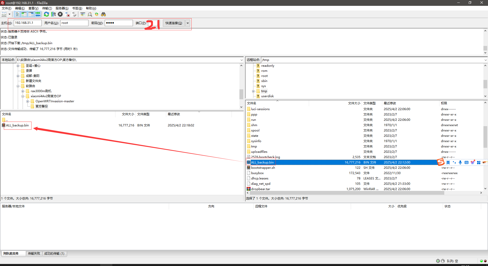Expand the OpenWRTInvasion-master folder
Screen dimensions: 488x266
tap(28, 101)
